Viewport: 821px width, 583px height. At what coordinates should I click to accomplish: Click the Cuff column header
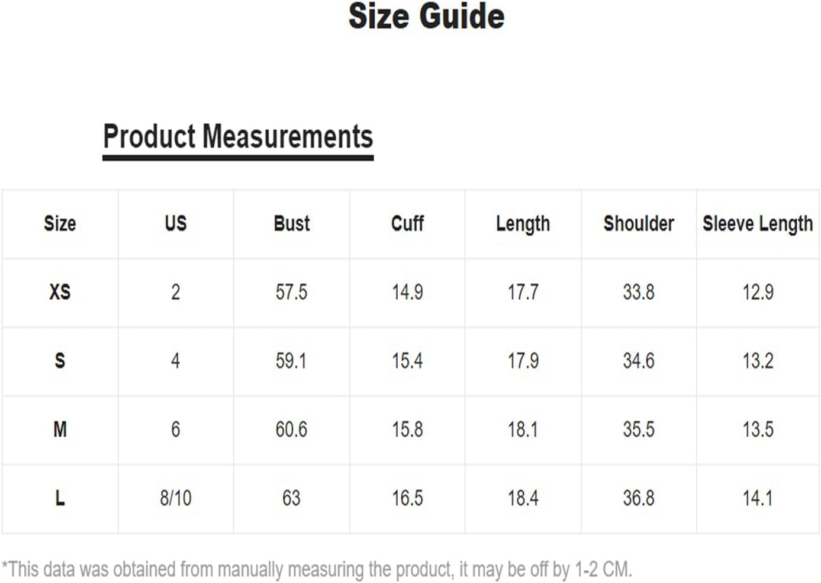tap(407, 223)
